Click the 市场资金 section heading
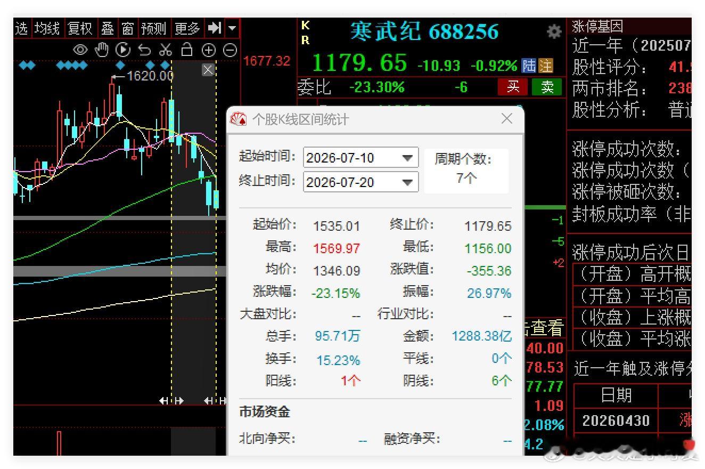705x469 pixels. (x=265, y=411)
